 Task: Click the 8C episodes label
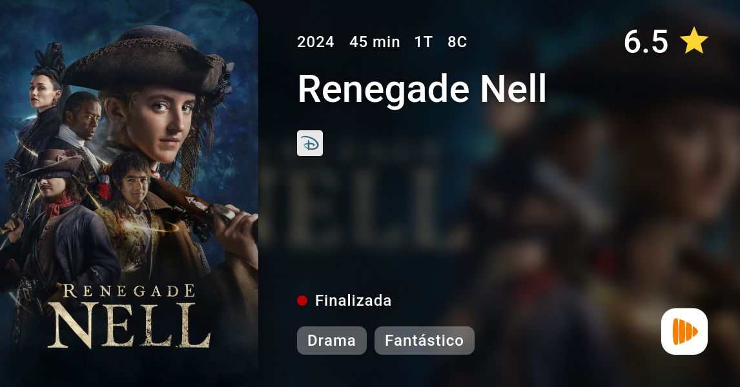pyautogui.click(x=457, y=42)
